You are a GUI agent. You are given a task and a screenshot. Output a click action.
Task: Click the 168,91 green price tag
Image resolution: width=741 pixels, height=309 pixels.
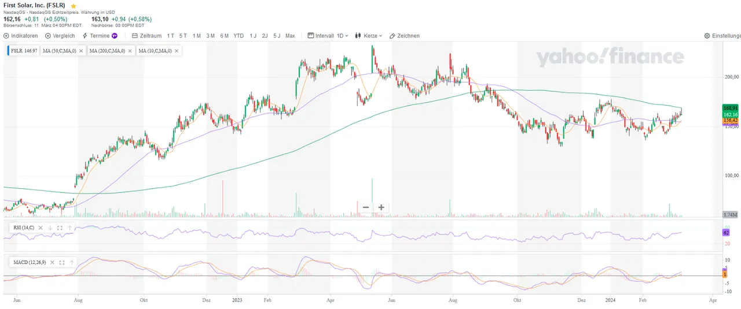pos(730,108)
